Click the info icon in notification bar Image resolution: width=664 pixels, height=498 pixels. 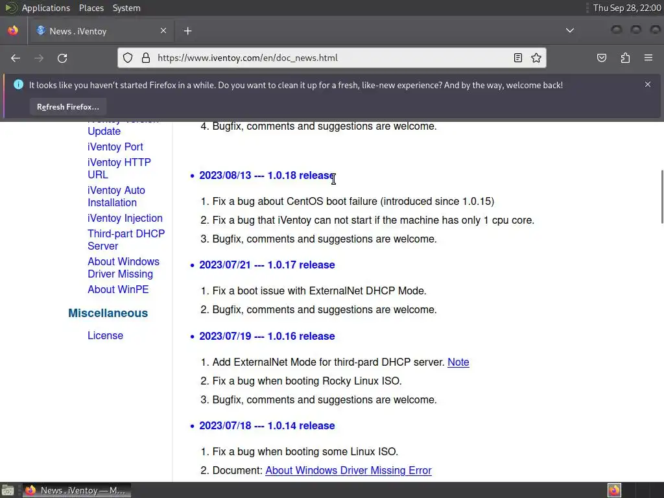tap(18, 84)
